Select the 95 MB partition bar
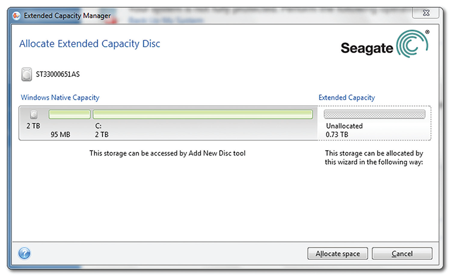This screenshot has height=277, width=451. point(70,114)
